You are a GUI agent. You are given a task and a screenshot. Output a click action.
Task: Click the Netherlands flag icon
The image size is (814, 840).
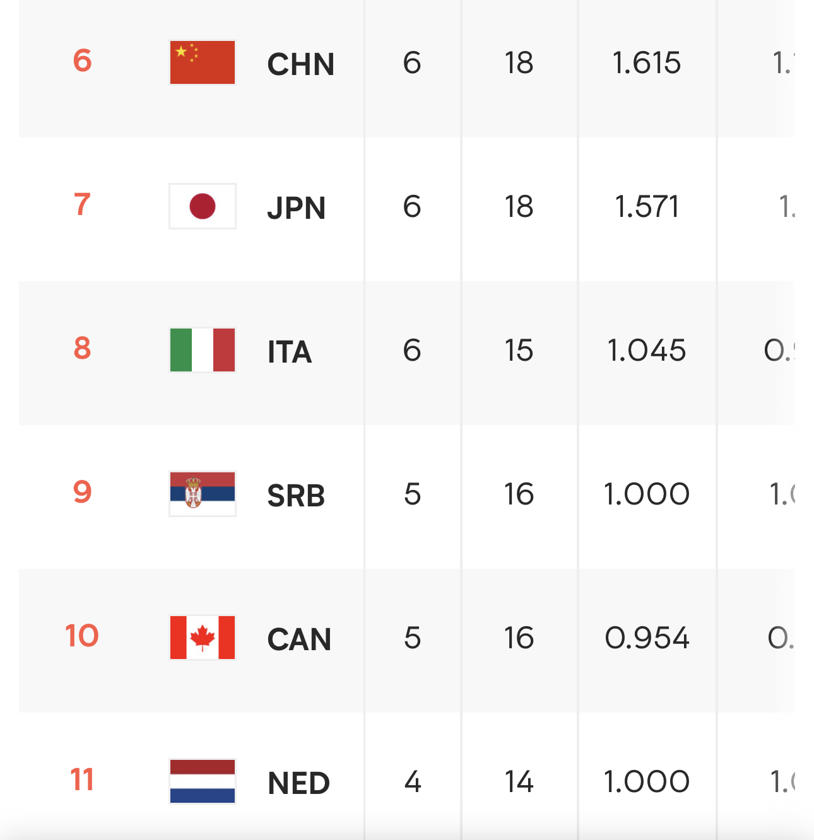point(203,781)
